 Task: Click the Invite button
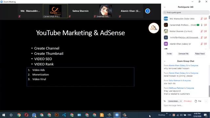click(169, 54)
